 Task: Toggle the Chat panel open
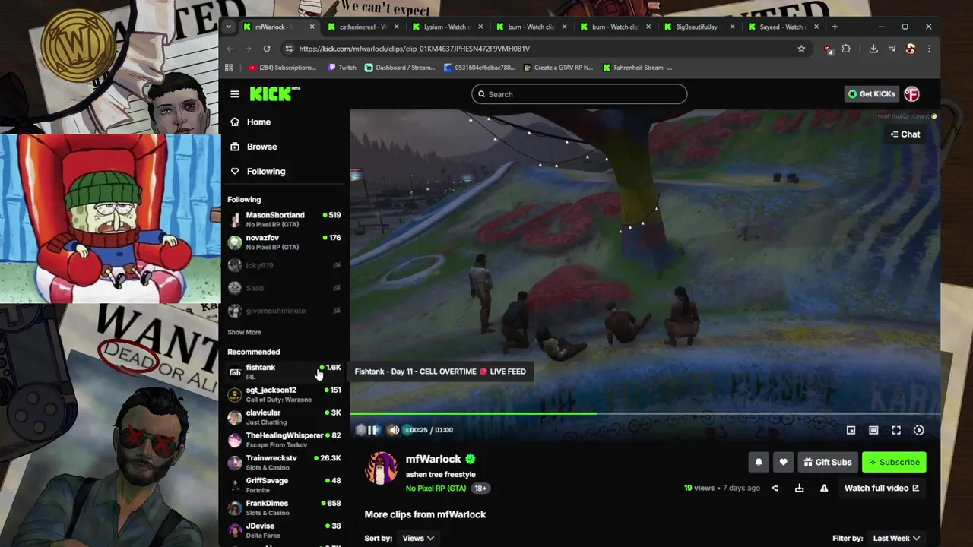point(905,134)
